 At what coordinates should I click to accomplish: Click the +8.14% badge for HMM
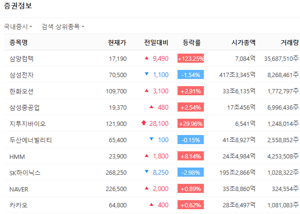pyautogui.click(x=190, y=156)
